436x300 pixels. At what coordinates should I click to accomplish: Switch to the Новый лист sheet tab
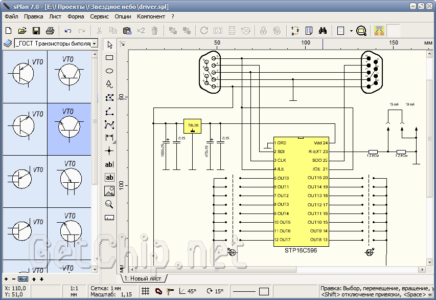[x=143, y=278]
